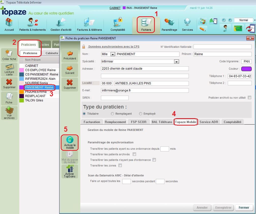Image resolution: width=256 pixels, height=214 pixels.
Task: Click the CABINET link in header
Action: click(115, 8)
